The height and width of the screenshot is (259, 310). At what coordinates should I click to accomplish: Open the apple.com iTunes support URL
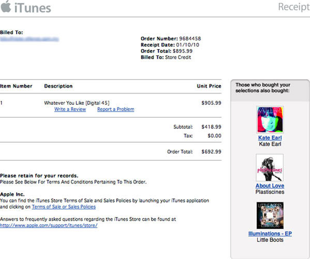49,225
